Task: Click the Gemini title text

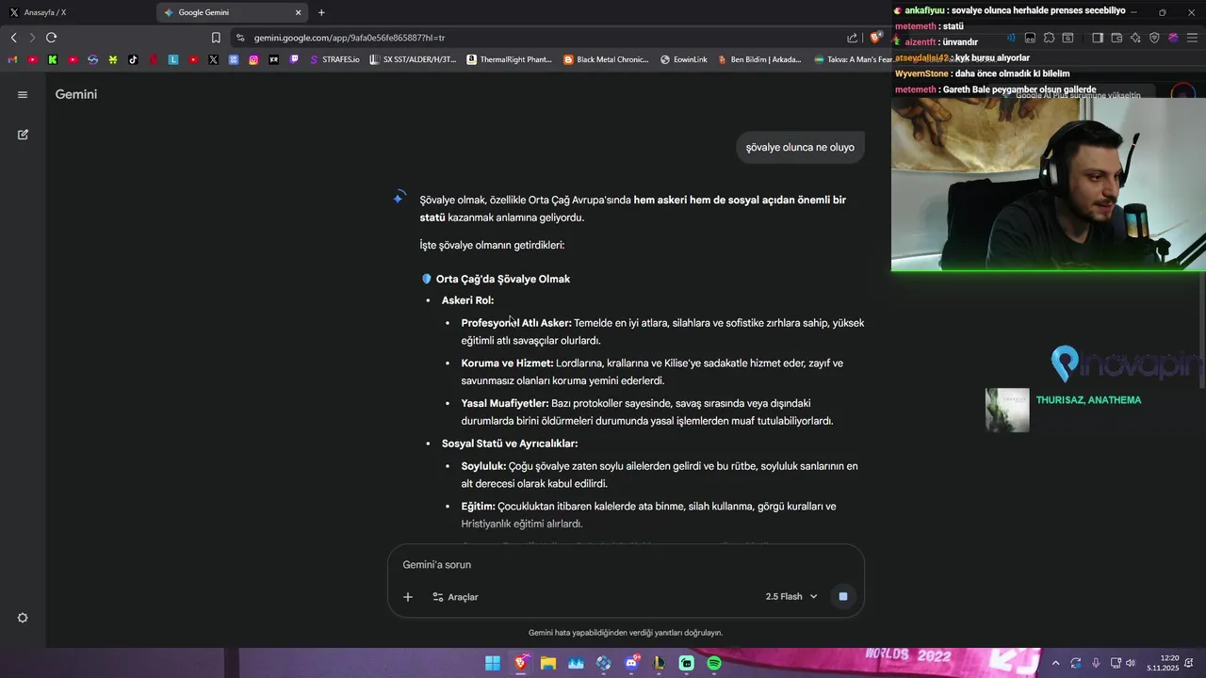Action: [76, 94]
